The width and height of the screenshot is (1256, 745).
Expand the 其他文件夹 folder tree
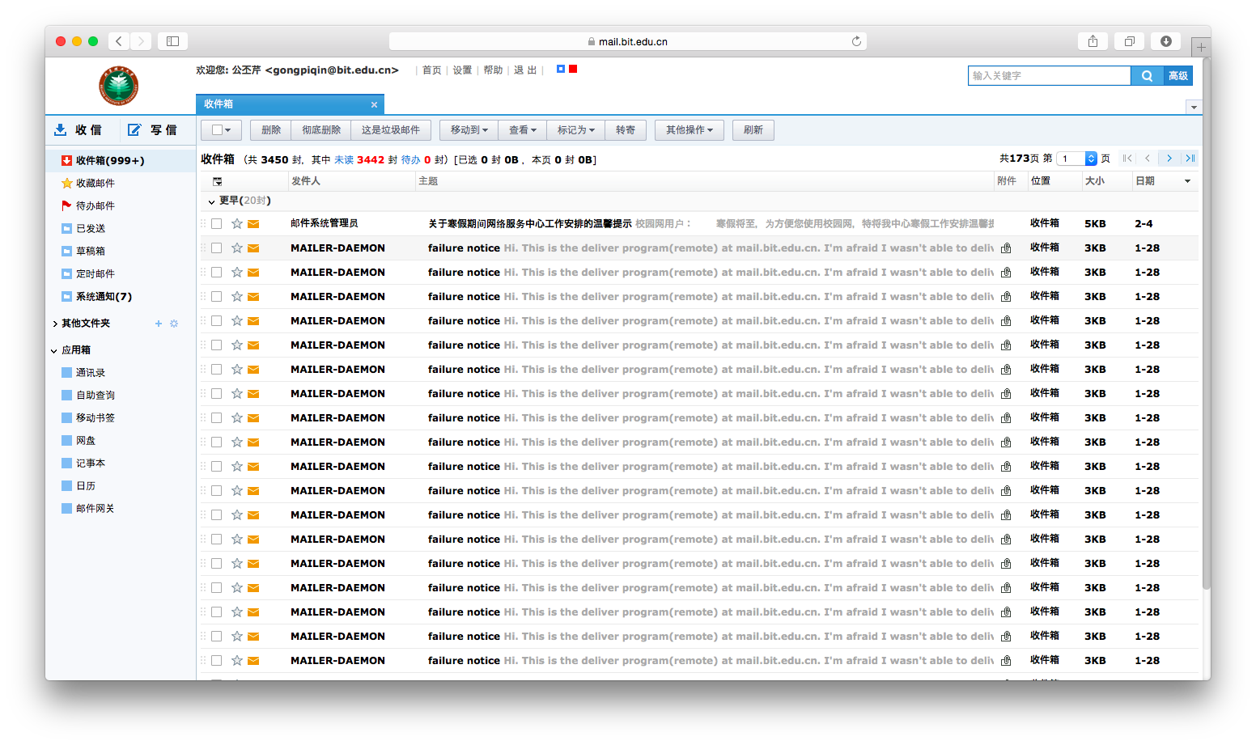tap(55, 324)
